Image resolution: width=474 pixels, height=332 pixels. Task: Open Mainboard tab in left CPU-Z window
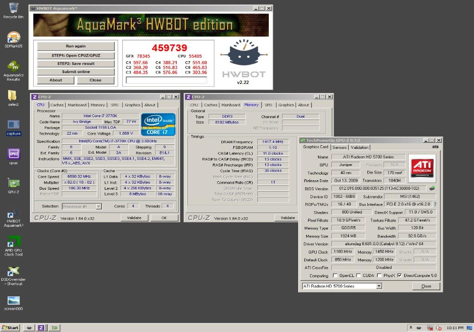point(77,105)
